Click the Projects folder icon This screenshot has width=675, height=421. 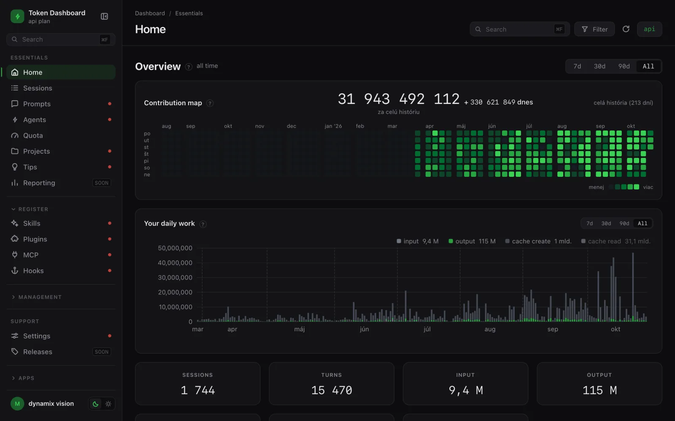tap(15, 151)
